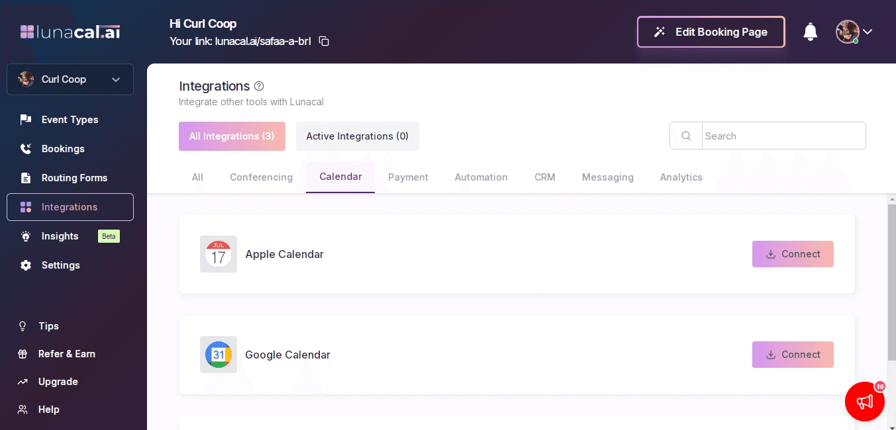
Task: Click the Refer & Earn gift icon
Action: coord(23,354)
